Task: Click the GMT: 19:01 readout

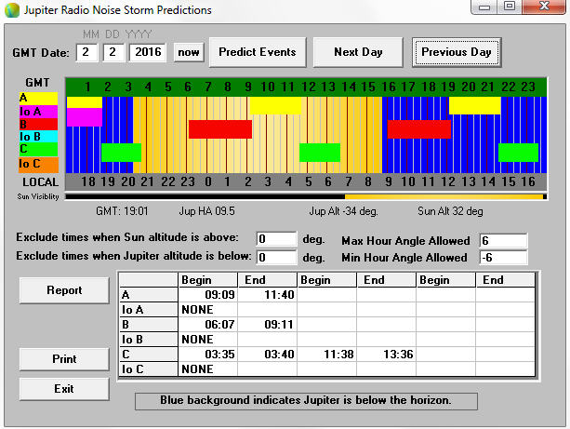Action: (122, 211)
